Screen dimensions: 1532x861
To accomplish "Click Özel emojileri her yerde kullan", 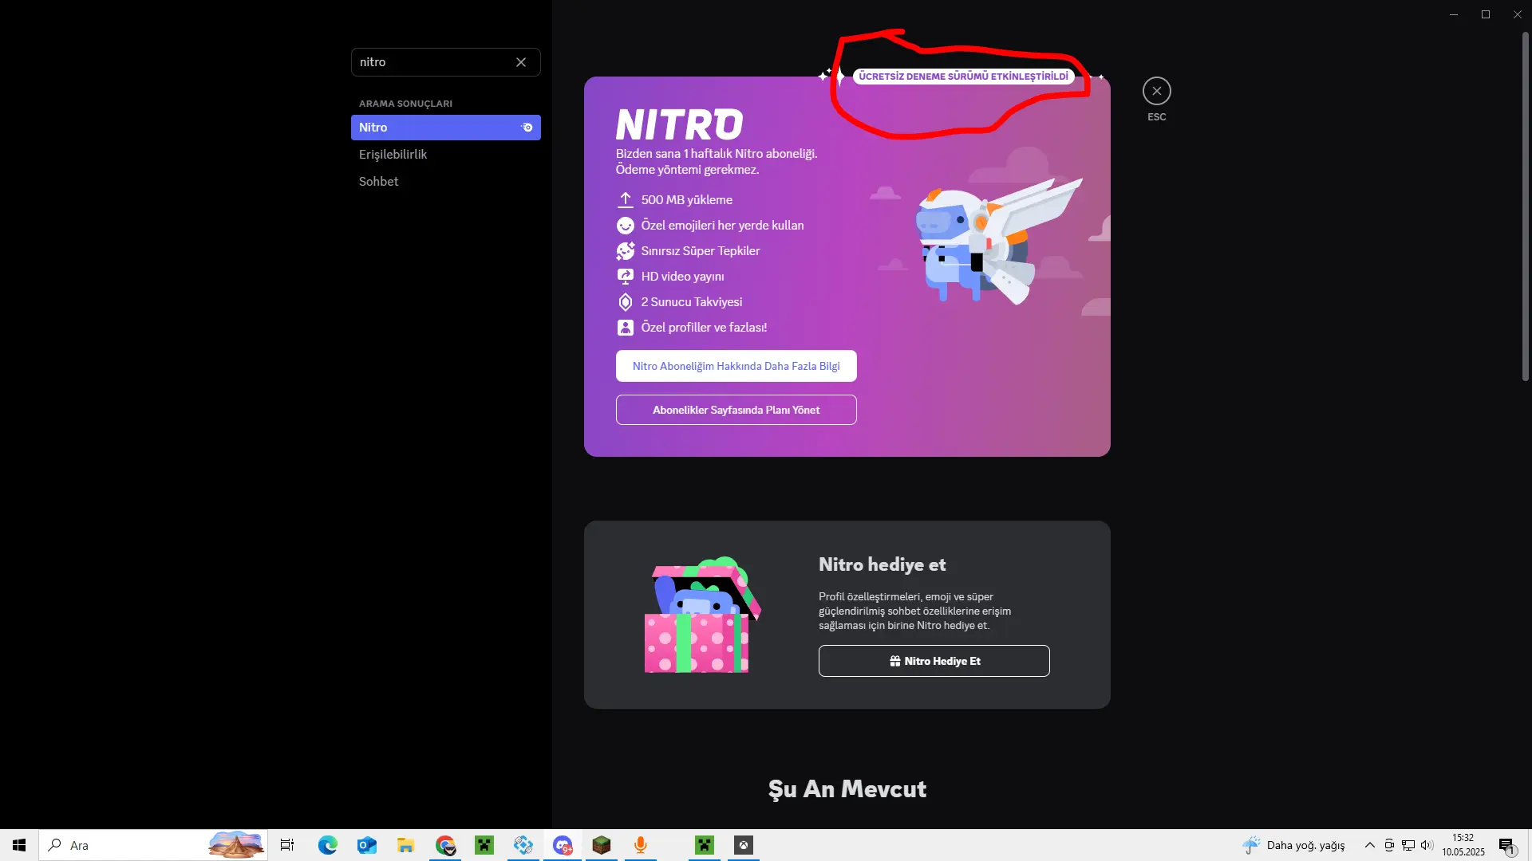I will coord(723,226).
